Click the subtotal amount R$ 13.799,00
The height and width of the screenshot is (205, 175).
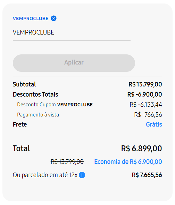(x=145, y=84)
